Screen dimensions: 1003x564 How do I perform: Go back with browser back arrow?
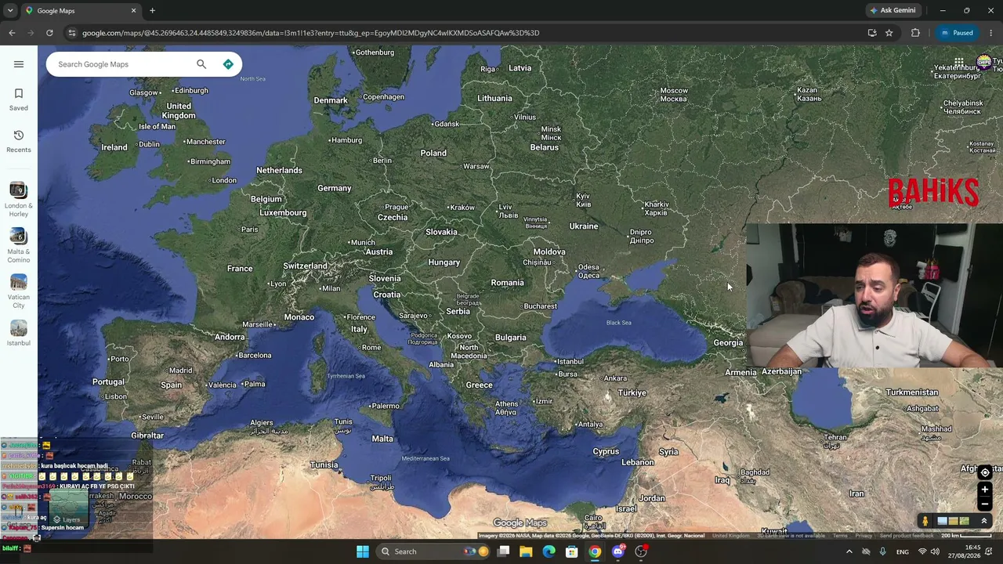click(12, 33)
